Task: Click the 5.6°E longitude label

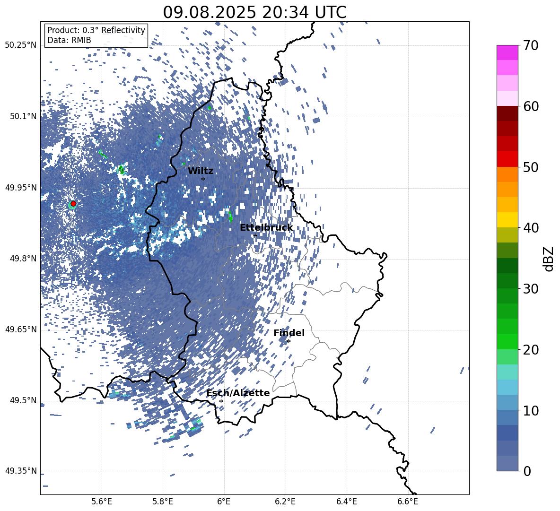Action: click(101, 502)
